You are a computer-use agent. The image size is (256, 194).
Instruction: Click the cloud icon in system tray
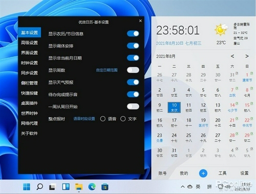[x=190, y=187]
